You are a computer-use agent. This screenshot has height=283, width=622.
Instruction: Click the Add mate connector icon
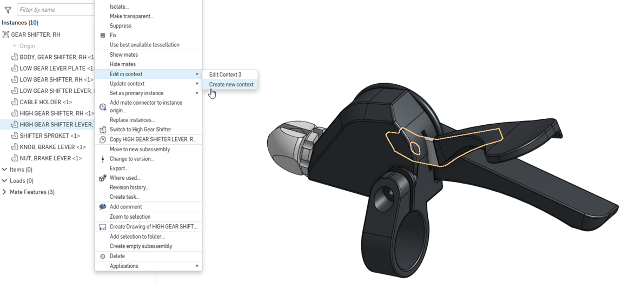tap(103, 106)
